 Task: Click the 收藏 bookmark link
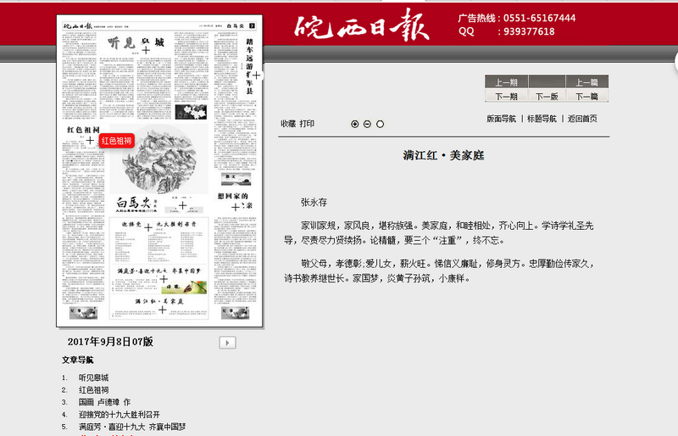click(288, 124)
